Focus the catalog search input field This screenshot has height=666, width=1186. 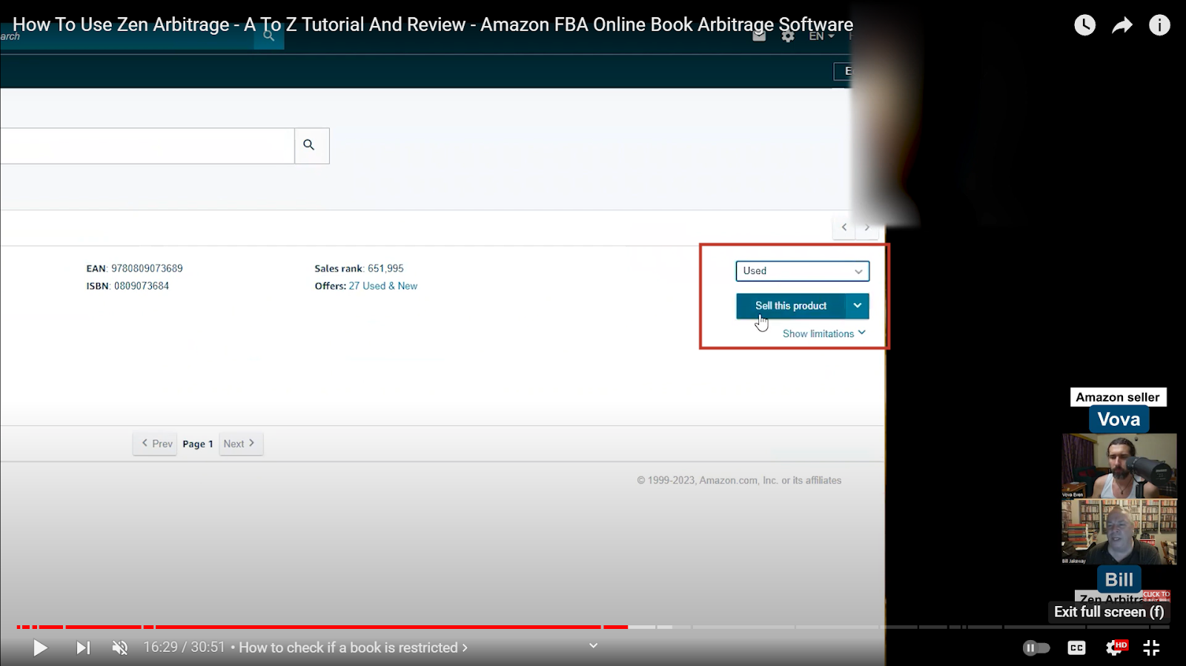147,146
